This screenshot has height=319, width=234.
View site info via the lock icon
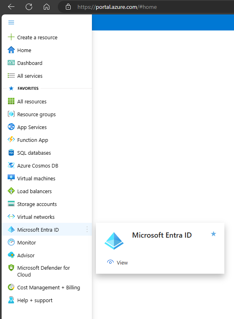click(68, 7)
